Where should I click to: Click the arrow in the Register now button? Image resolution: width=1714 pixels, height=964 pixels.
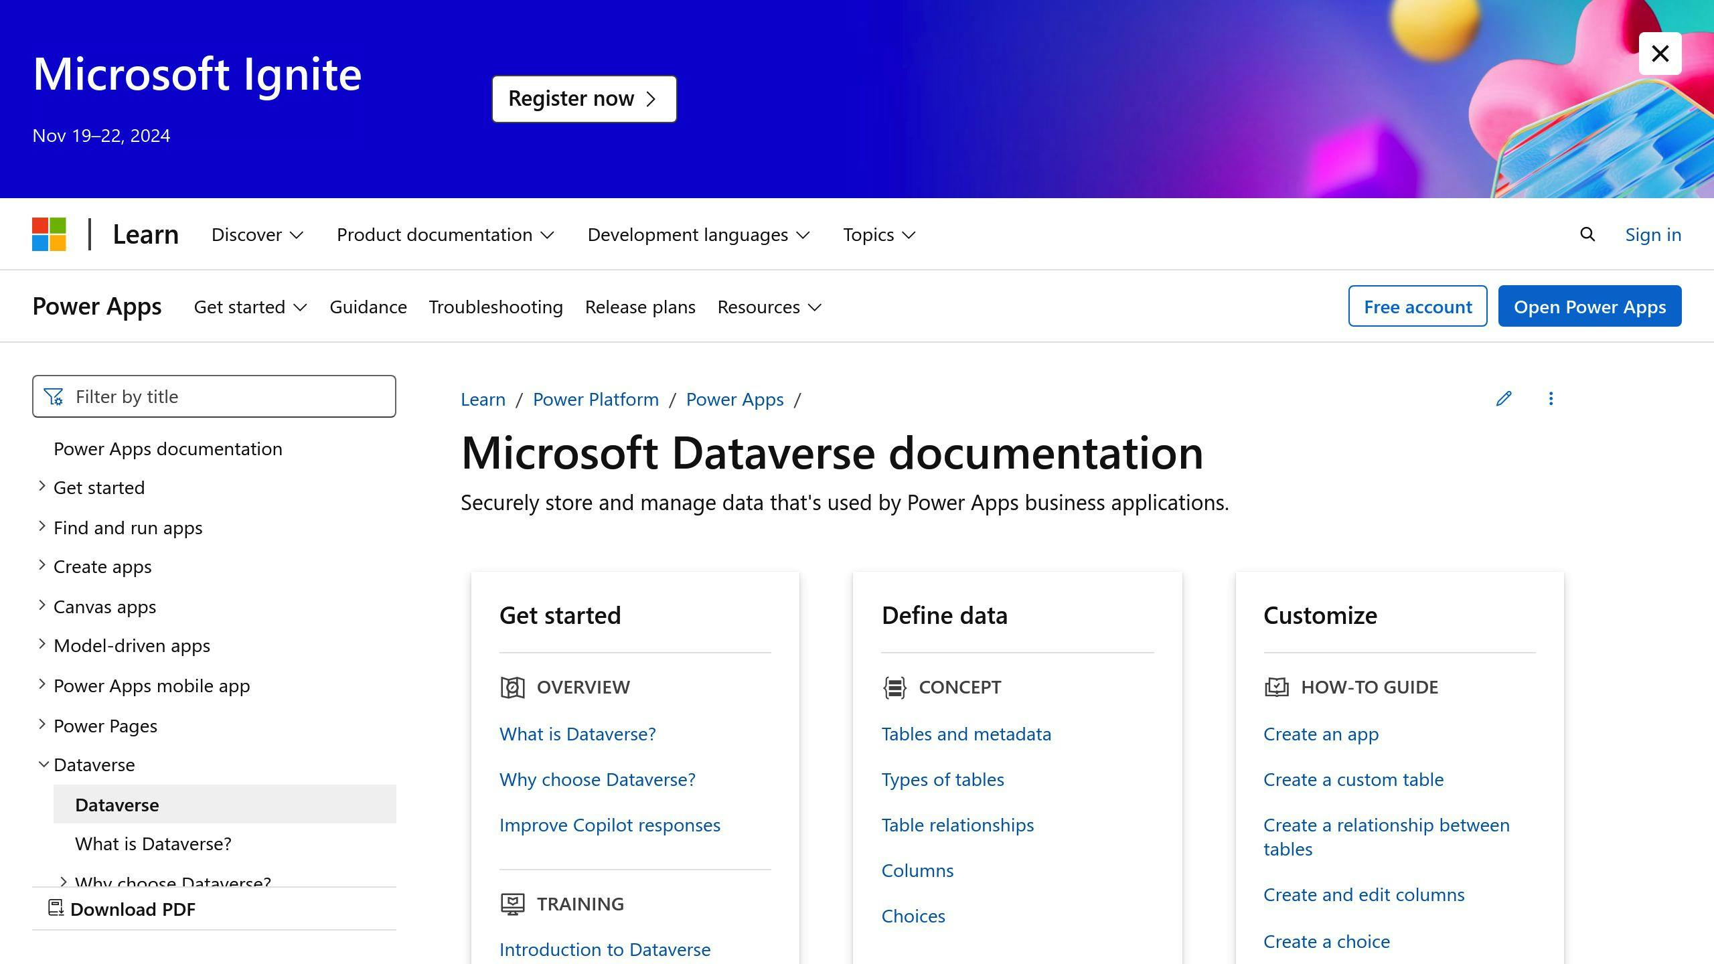coord(651,99)
